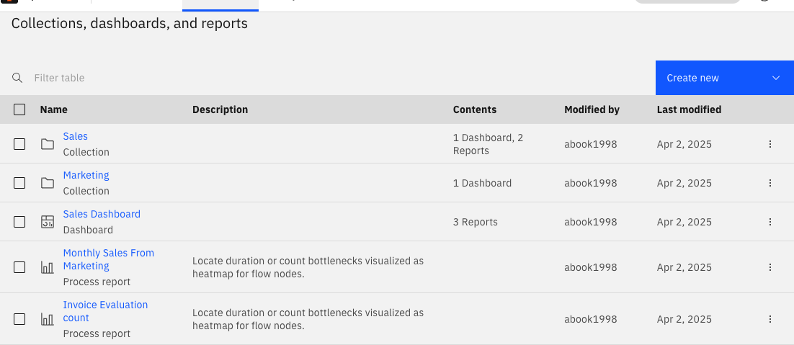Open the overflow menu for Sales Dashboard row

[770, 222]
